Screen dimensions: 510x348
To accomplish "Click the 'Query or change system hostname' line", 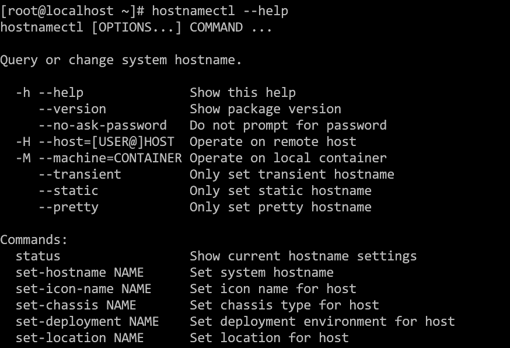I will tap(121, 61).
